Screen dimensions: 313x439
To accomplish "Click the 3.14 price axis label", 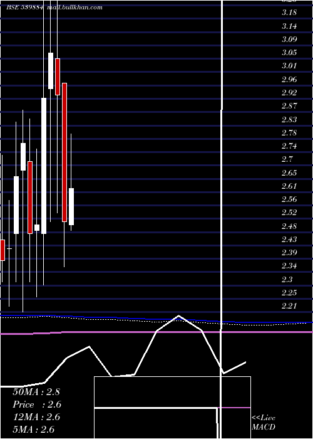I will (289, 26).
